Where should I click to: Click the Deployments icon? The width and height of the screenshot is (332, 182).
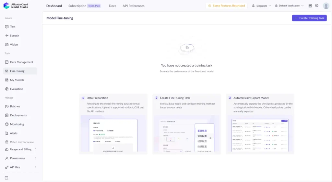(7, 115)
